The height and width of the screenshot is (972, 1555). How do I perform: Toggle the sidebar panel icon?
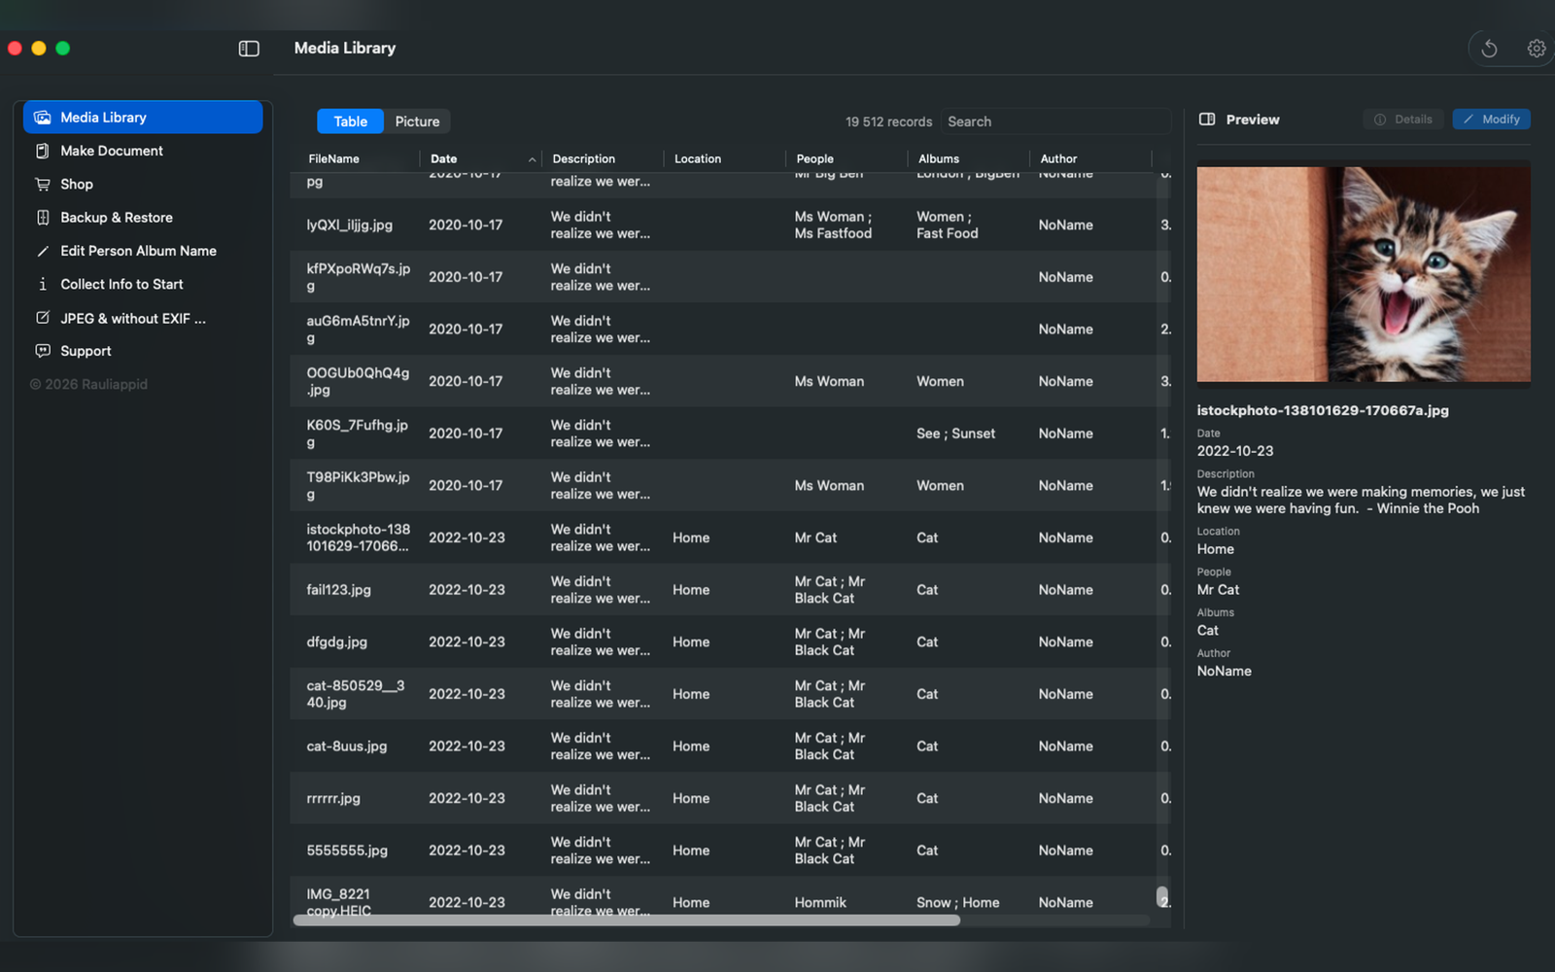[249, 49]
